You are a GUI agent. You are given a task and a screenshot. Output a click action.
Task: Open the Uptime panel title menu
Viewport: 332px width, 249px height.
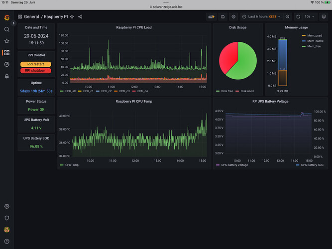tap(36, 83)
